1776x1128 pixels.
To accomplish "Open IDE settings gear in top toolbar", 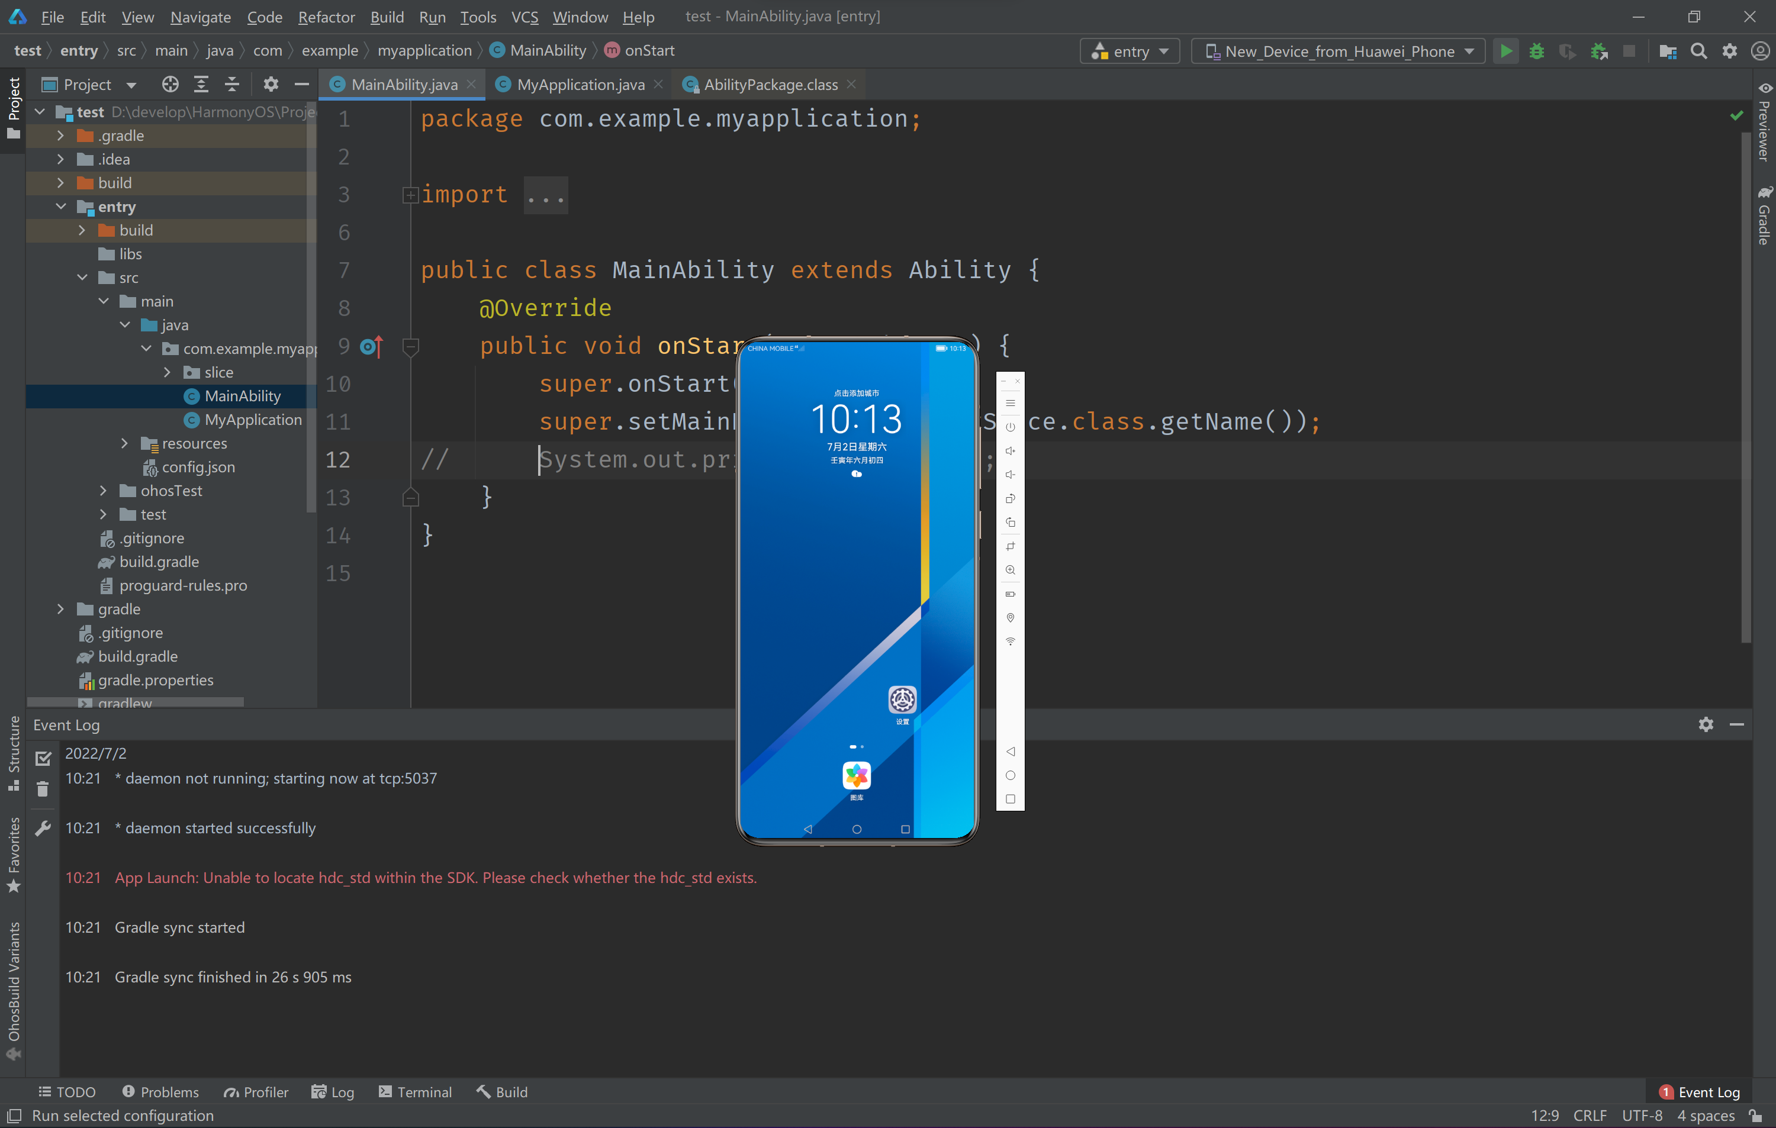I will (1730, 51).
